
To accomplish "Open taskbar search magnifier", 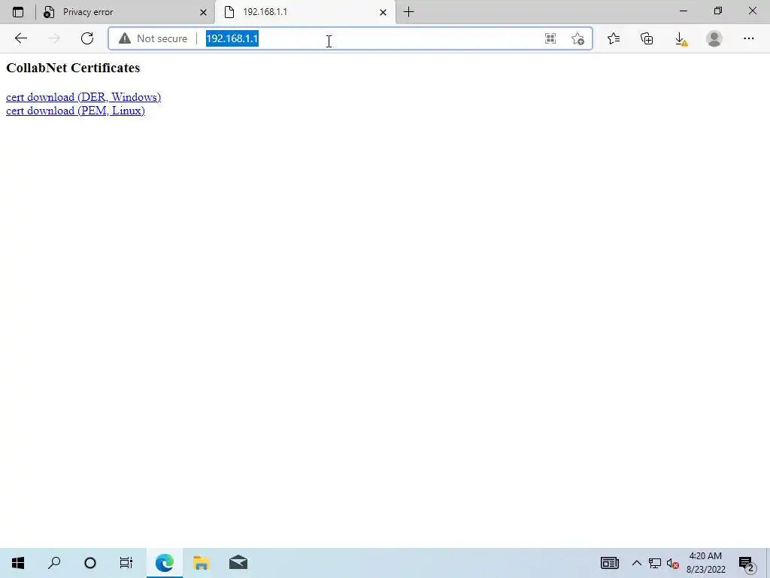I will [x=54, y=563].
